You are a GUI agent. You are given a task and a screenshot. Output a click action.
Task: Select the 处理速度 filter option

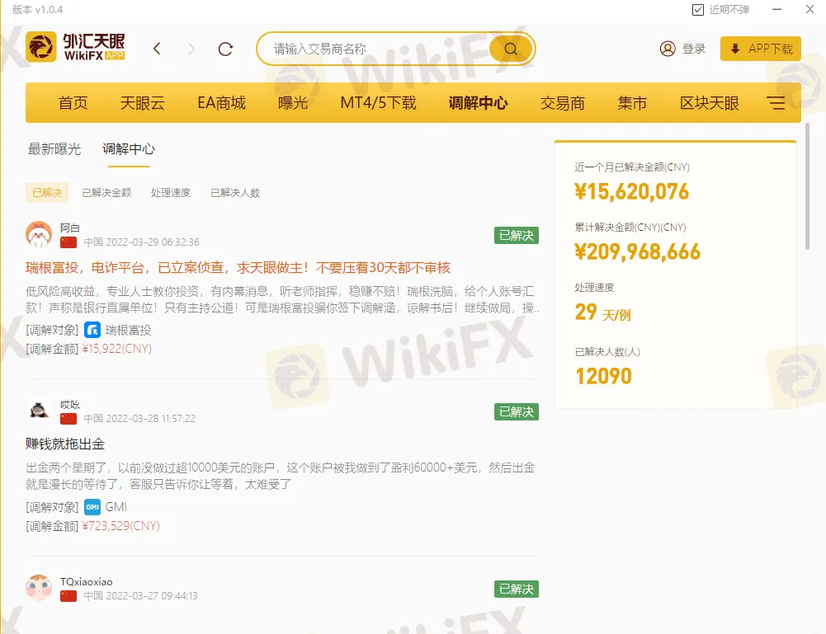click(171, 193)
